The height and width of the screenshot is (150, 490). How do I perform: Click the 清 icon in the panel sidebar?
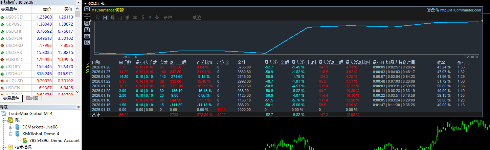click(x=87, y=23)
